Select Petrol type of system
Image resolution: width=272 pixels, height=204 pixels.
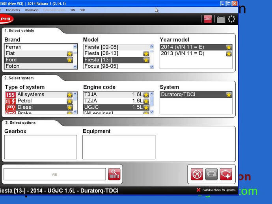point(39,101)
